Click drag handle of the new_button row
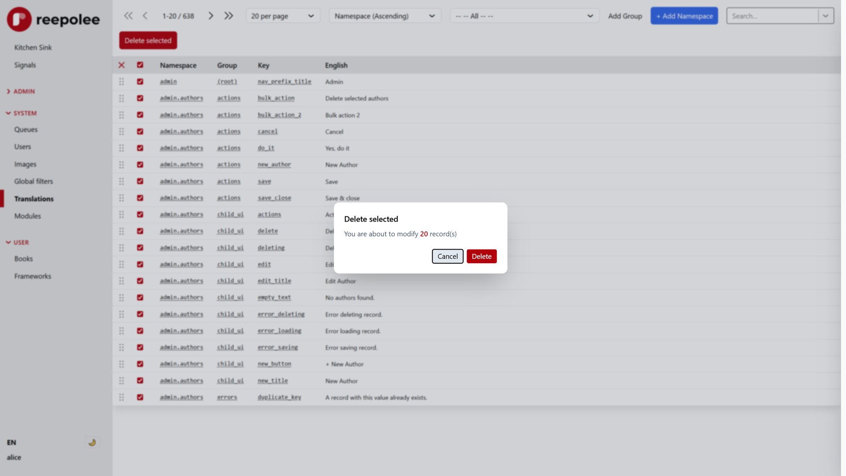The image size is (846, 476). [122, 364]
